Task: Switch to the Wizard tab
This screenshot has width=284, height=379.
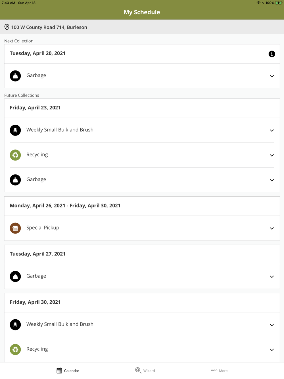Action: click(145, 370)
